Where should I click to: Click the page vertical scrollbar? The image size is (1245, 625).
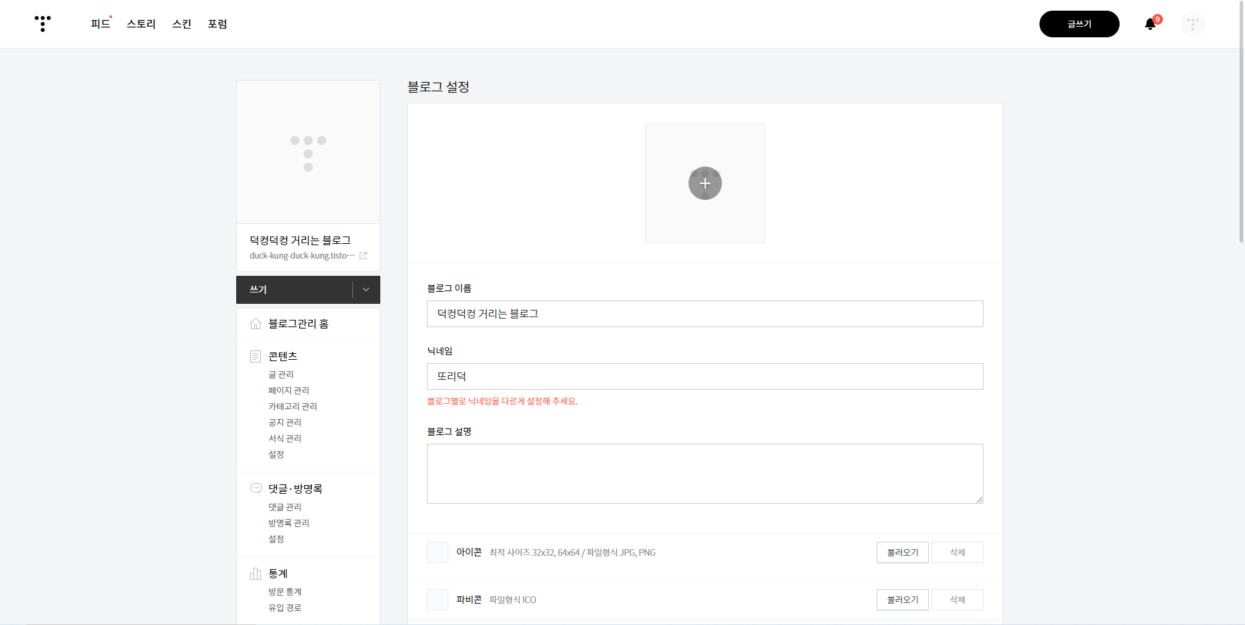[x=1241, y=122]
